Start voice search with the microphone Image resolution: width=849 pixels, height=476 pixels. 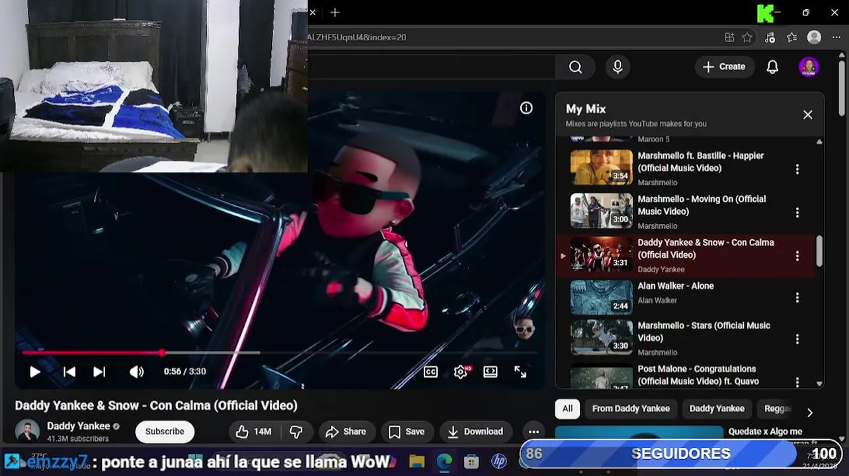[x=618, y=67]
